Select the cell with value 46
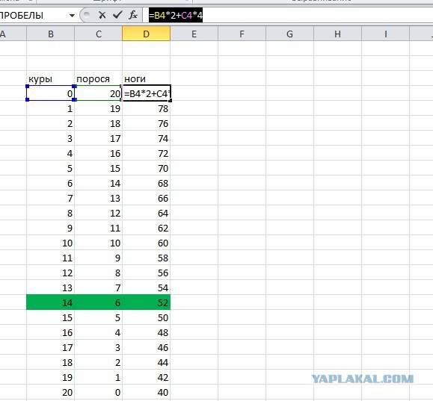This screenshot has width=433, height=401. click(x=147, y=347)
